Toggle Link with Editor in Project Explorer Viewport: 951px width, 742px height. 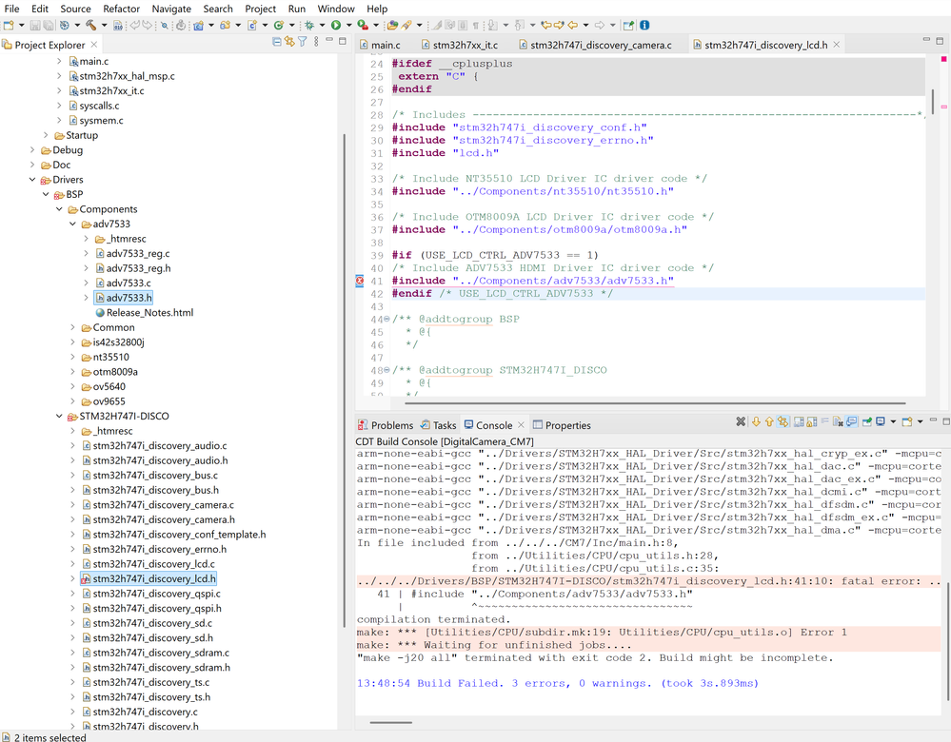coord(289,42)
